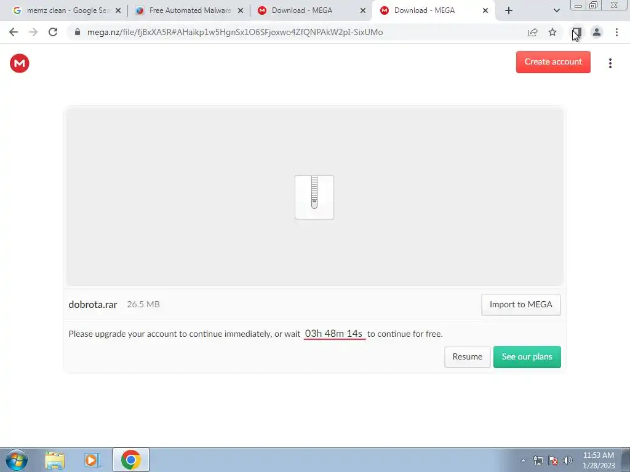The width and height of the screenshot is (630, 472).
Task: Go back to the previous page
Action: tap(14, 32)
